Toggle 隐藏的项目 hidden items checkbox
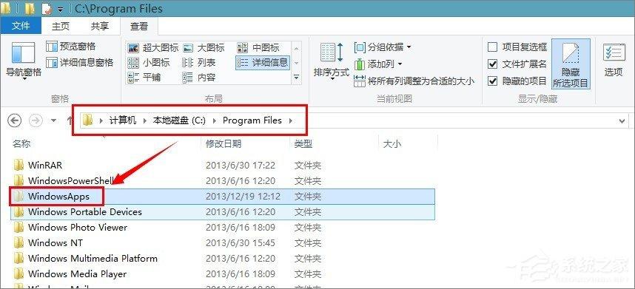Screen dimensions: 635x289 coord(492,81)
